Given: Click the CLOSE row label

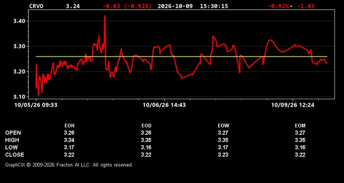Looking at the screenshot, I should pos(15,155).
